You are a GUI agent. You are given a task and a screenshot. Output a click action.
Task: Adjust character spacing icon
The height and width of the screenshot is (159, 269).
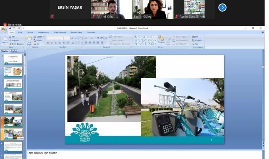point(68,43)
